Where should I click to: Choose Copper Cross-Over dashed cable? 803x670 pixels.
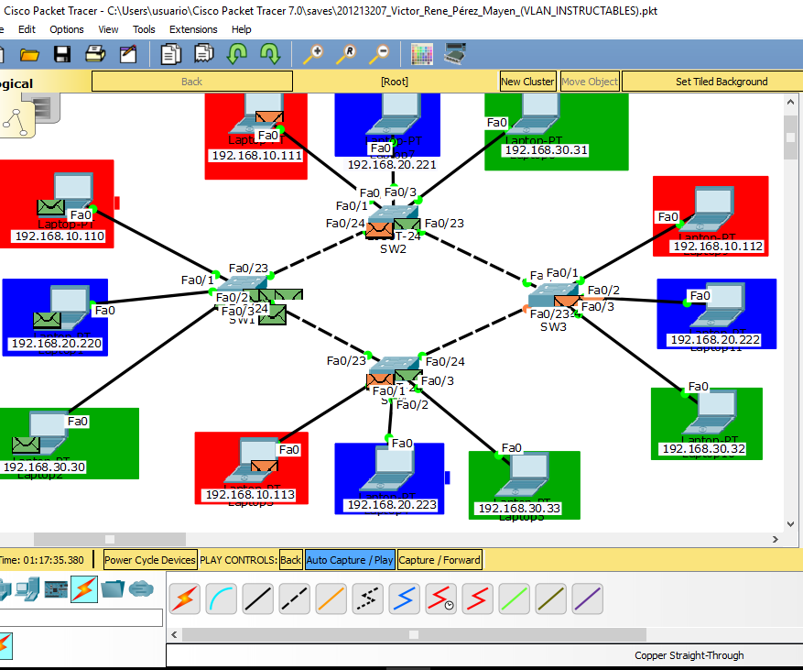coord(295,599)
